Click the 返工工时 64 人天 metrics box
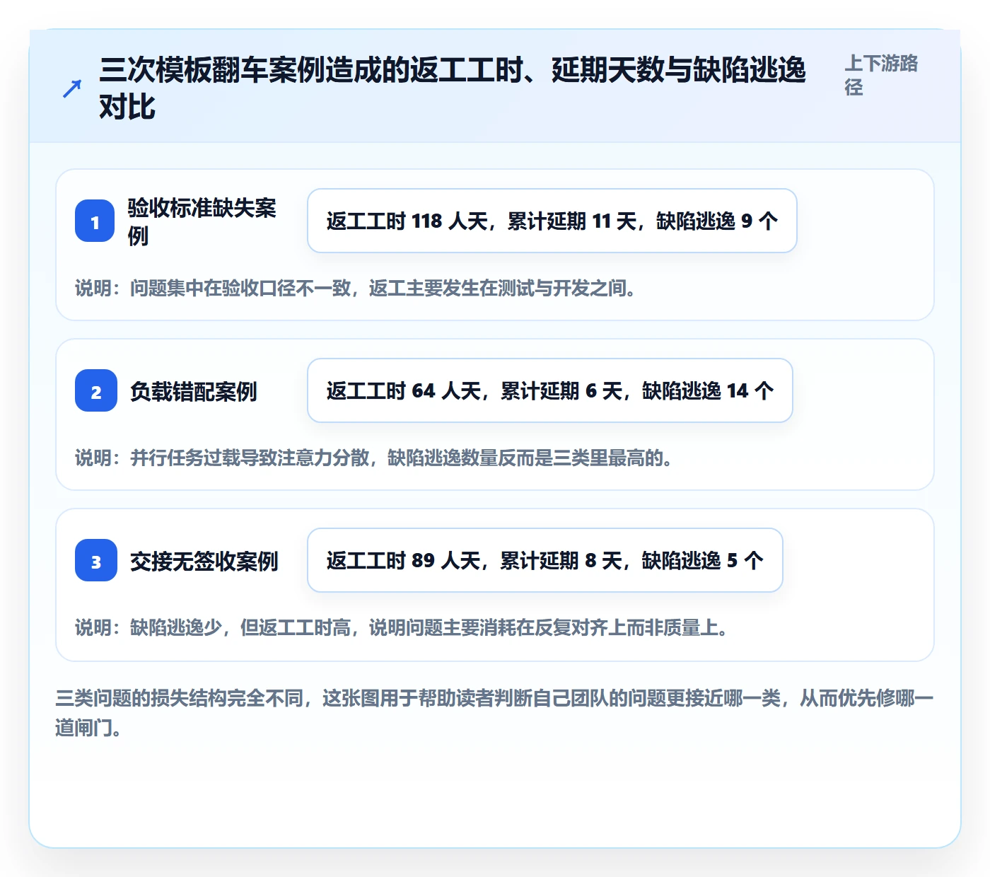The image size is (990, 877). [x=550, y=390]
